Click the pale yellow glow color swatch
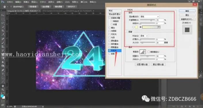203x108 pixels. click(136, 27)
